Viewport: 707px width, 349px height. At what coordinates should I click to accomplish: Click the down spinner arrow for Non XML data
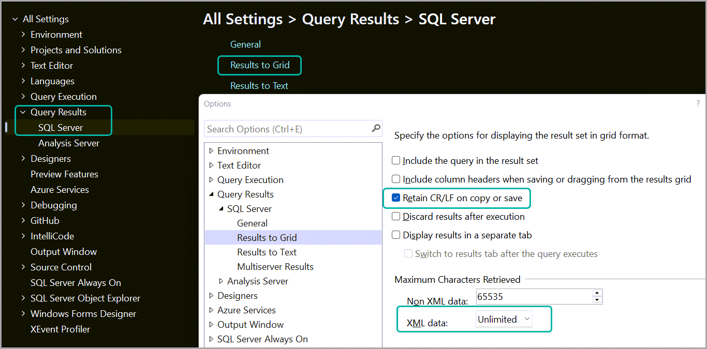coord(596,299)
